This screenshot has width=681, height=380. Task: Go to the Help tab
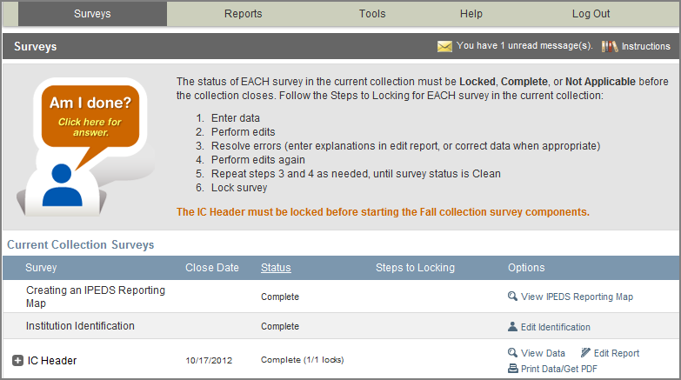(471, 14)
